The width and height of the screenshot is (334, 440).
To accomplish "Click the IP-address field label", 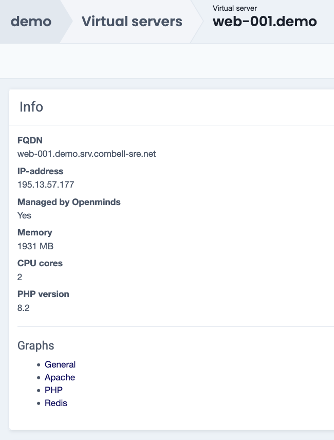I will (41, 171).
